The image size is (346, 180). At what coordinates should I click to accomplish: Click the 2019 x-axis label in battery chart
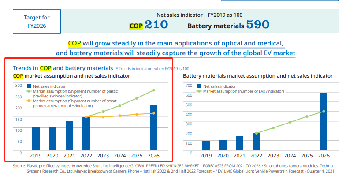(x=206, y=156)
